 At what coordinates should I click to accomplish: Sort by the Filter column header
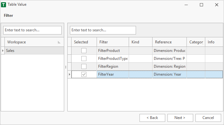[x=113, y=42]
